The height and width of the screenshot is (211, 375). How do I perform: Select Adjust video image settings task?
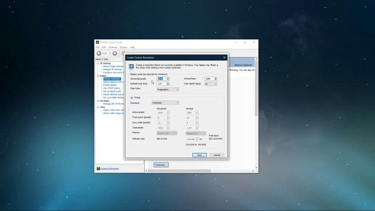(x=113, y=113)
